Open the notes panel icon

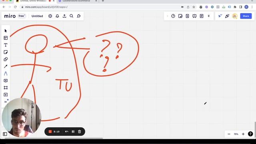[x=202, y=16]
